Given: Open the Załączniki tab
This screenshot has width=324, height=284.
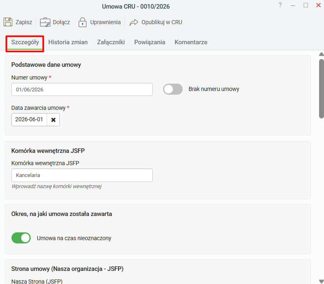Looking at the screenshot, I should [x=111, y=42].
